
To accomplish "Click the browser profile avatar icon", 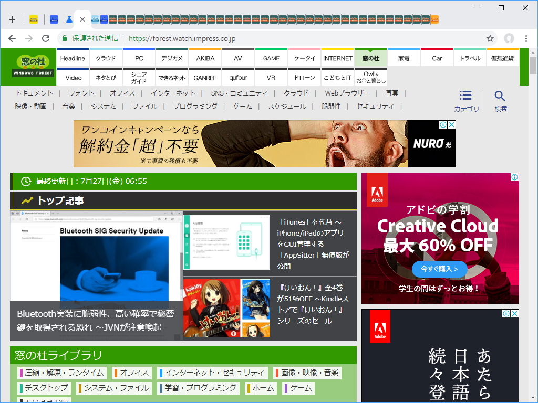I will click(x=509, y=38).
